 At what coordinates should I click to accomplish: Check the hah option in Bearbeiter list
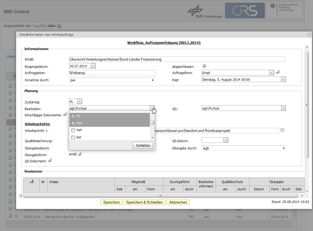tap(73, 130)
